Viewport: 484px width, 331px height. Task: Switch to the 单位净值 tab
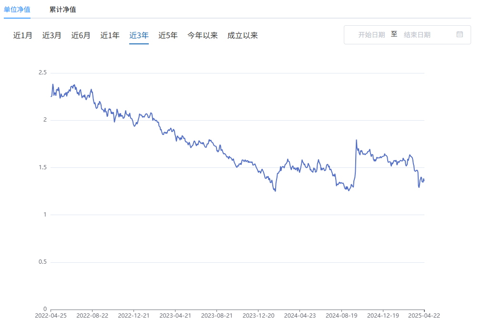point(17,10)
